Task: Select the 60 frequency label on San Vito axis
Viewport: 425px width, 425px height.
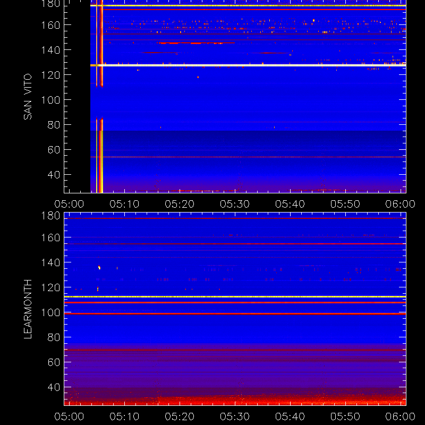Action: (54, 150)
